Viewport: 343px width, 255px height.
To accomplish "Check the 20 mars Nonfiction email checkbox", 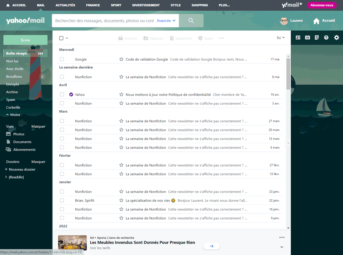I will tap(62, 130).
